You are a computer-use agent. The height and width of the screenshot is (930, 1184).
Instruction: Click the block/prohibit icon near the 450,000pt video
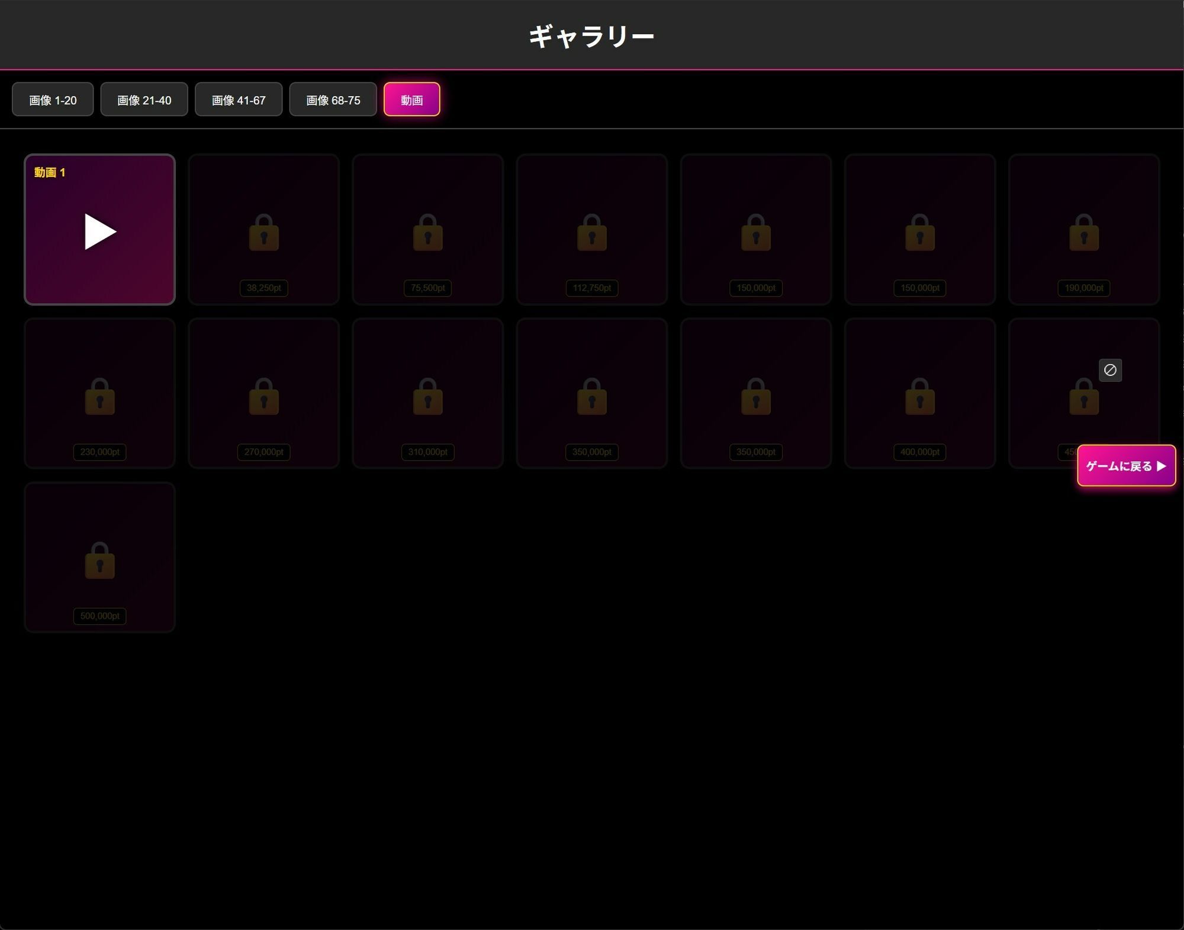point(1111,370)
